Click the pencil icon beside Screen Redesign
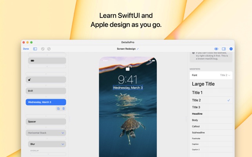This screenshot has width=252, height=157. tap(138, 49)
